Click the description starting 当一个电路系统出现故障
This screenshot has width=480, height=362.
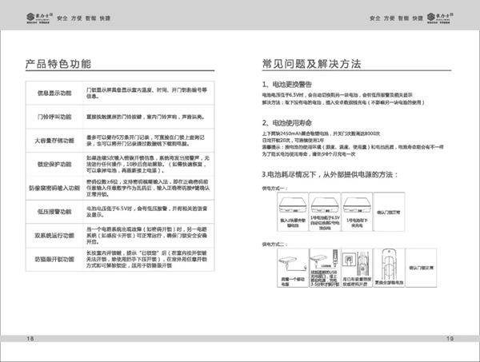click(x=146, y=236)
